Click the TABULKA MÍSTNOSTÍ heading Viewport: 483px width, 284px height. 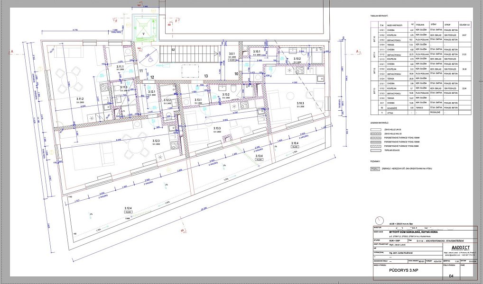click(379, 16)
